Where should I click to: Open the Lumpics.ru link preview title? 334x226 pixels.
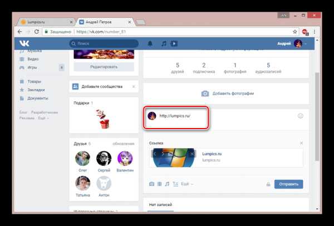pos(212,154)
